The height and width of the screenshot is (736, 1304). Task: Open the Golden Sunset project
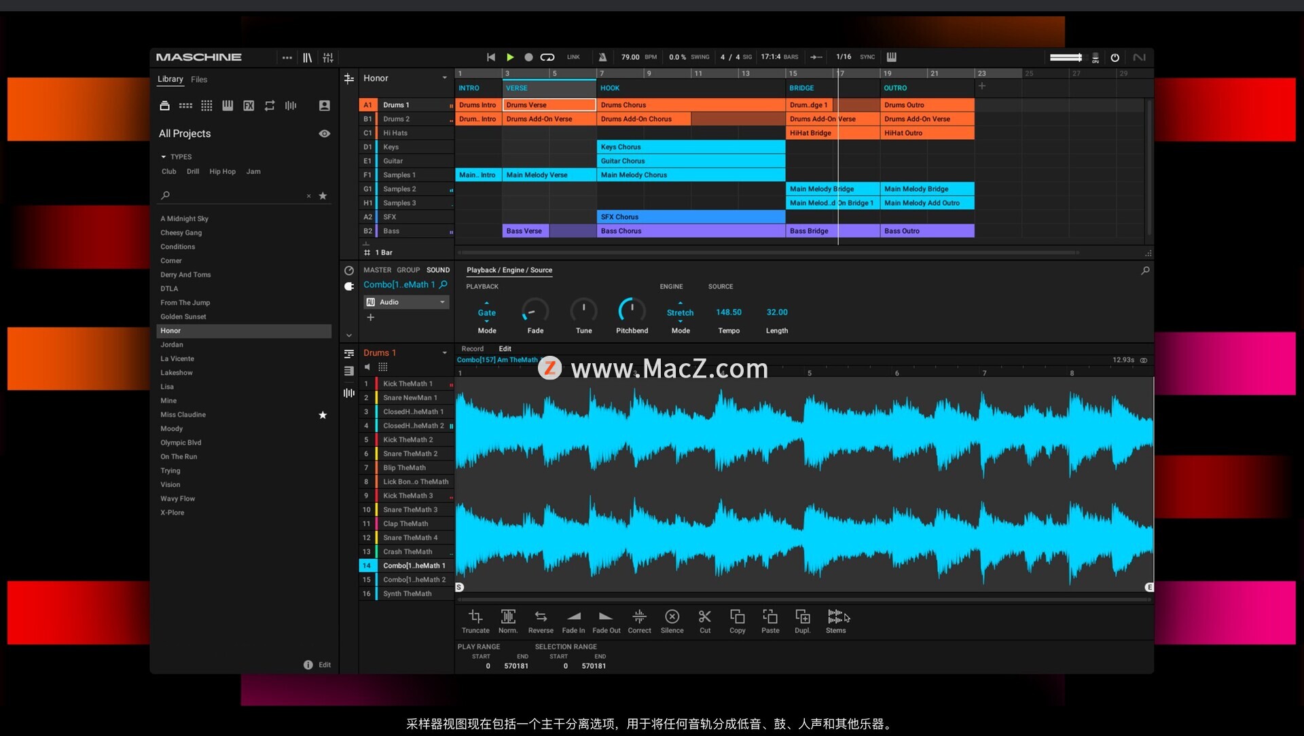pos(244,317)
